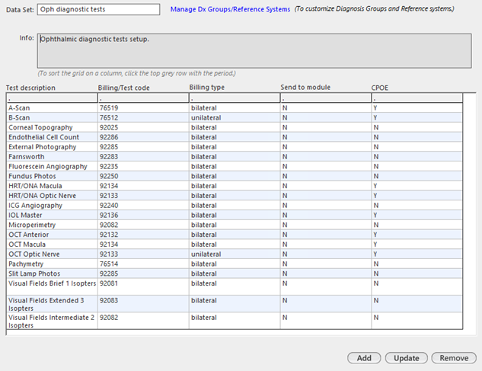Click inside the Info text area
Screen dimensions: 482x371
[x=254, y=51]
